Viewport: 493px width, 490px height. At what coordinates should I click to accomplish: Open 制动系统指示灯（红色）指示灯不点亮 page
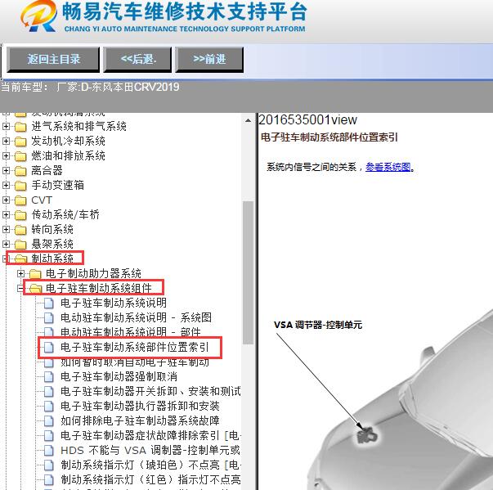point(150,479)
